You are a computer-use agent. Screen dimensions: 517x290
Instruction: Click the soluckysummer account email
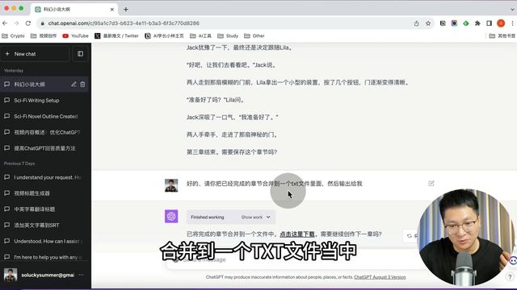(48, 275)
